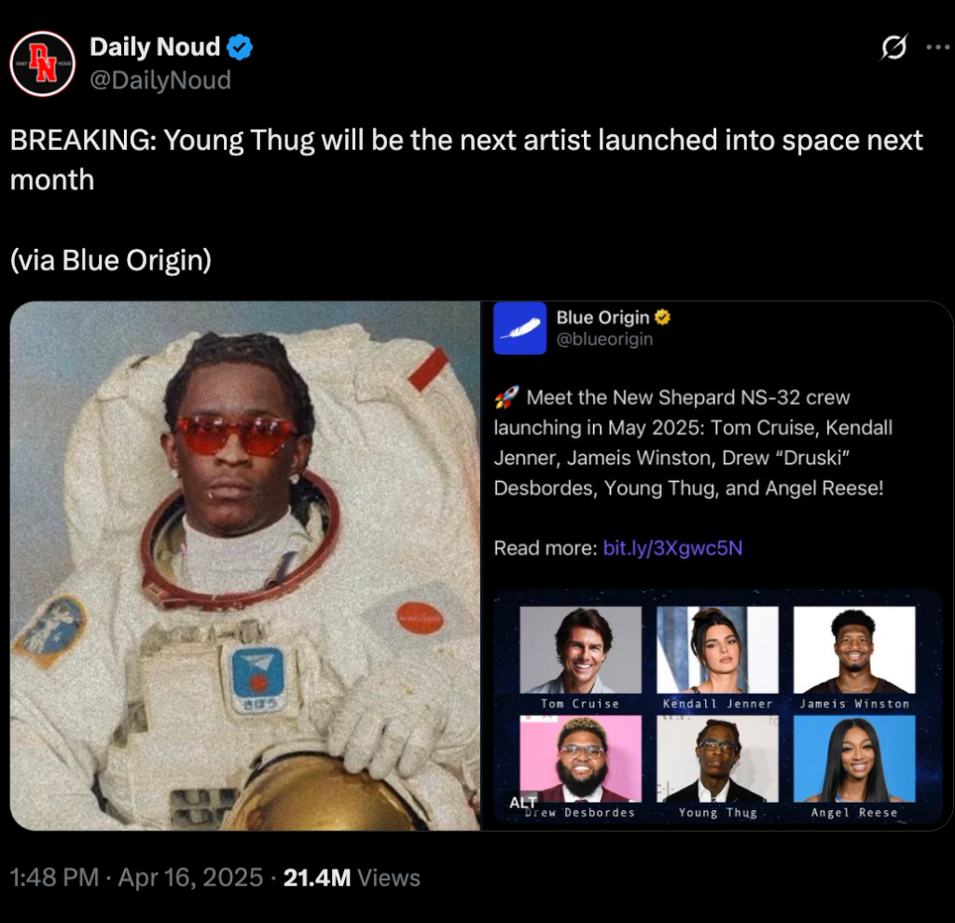The width and height of the screenshot is (955, 923).
Task: Open the @blueorigin handle
Action: [604, 339]
